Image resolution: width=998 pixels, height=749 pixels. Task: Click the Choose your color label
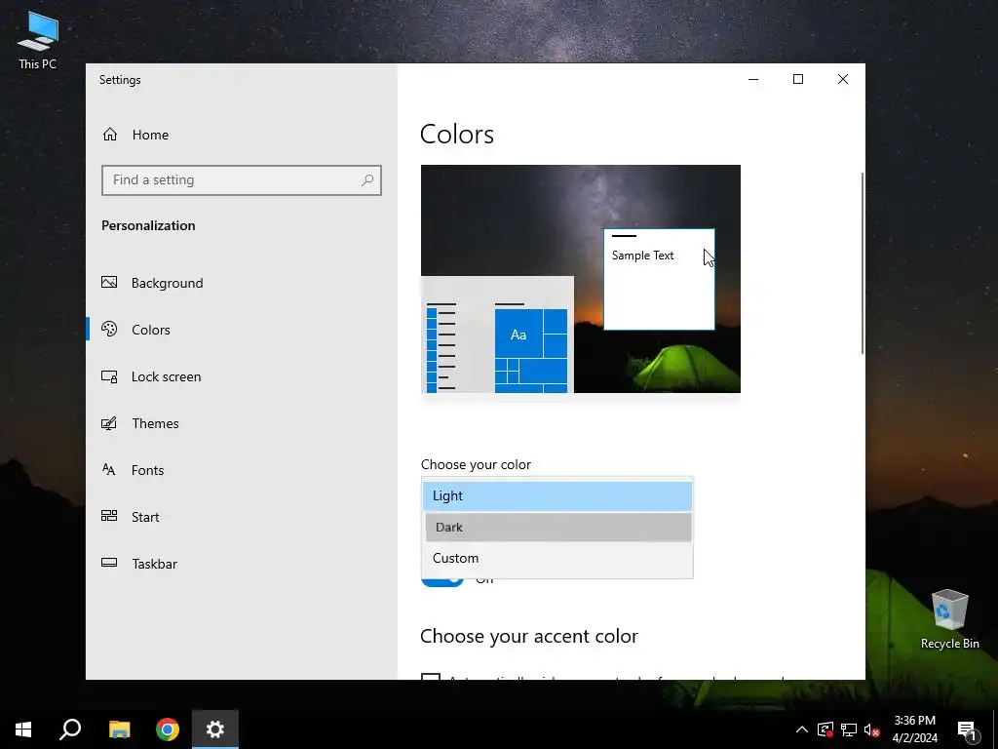[x=476, y=464]
